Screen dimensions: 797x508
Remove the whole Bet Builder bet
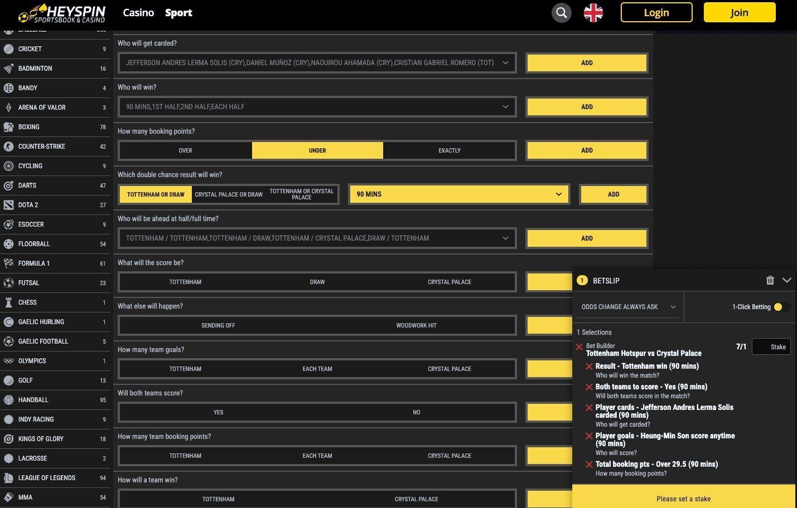579,347
